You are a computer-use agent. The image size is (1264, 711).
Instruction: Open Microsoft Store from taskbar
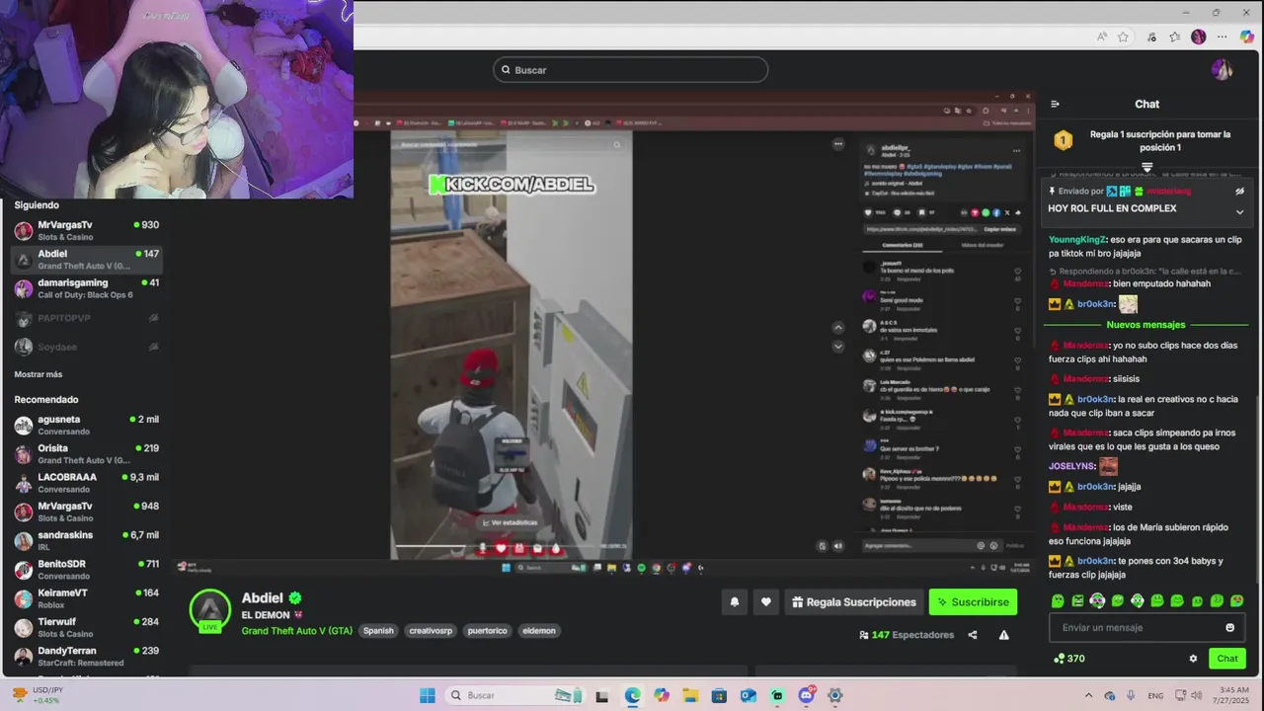[x=719, y=695]
